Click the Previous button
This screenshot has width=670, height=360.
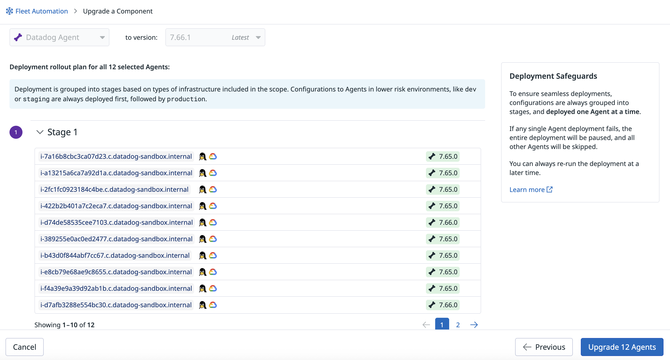[544, 347]
